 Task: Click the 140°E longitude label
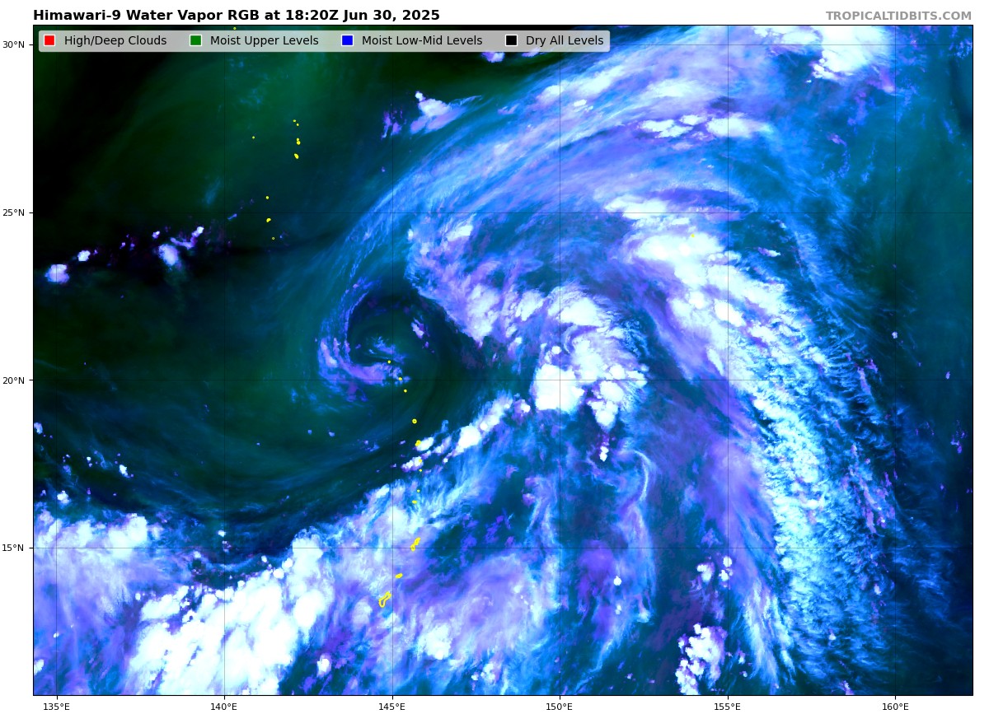[x=224, y=706]
